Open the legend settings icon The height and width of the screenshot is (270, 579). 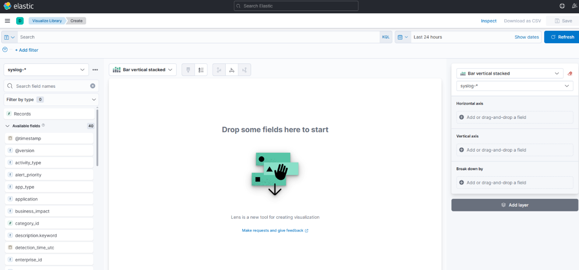click(201, 70)
